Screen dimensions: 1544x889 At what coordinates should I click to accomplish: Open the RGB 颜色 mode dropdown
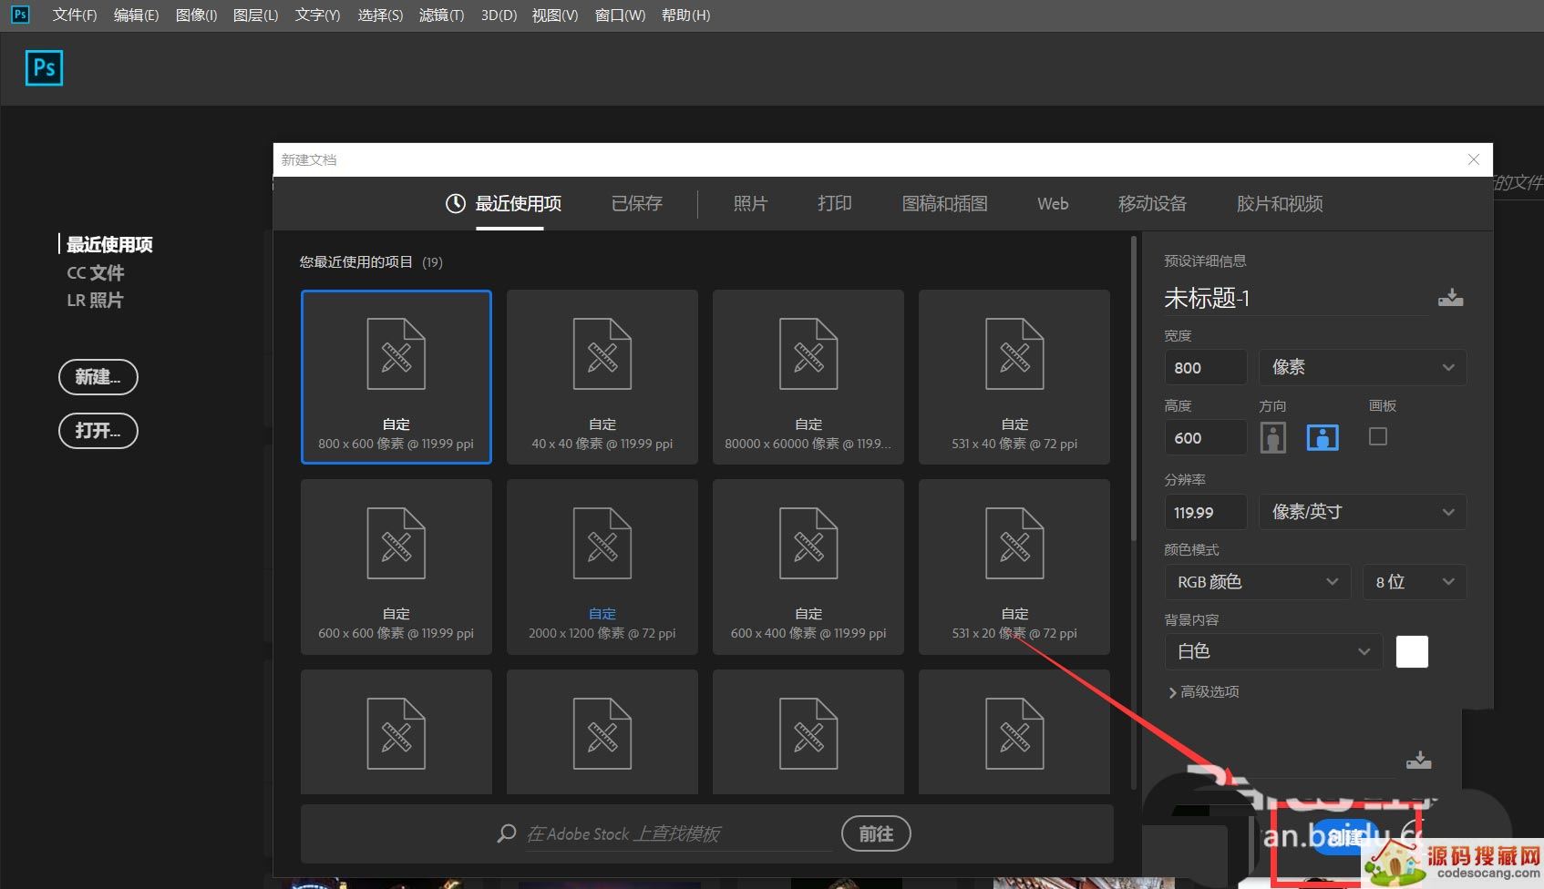click(1257, 582)
